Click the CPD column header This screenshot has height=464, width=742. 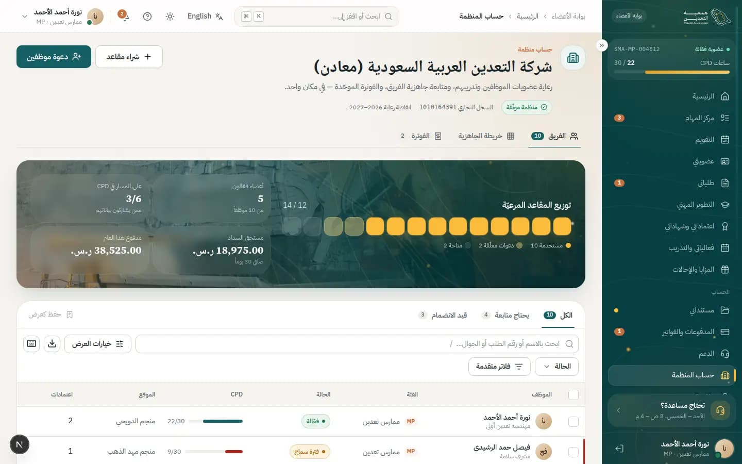click(237, 394)
